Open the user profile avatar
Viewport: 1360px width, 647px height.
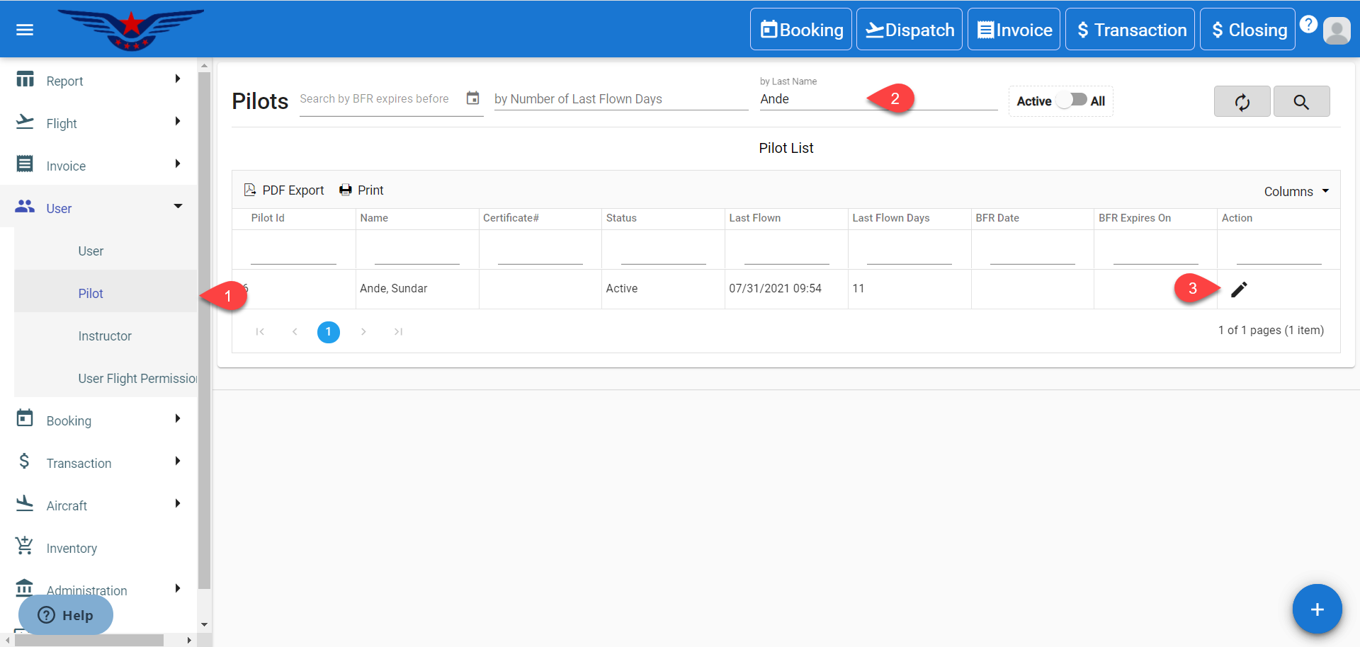1337,30
